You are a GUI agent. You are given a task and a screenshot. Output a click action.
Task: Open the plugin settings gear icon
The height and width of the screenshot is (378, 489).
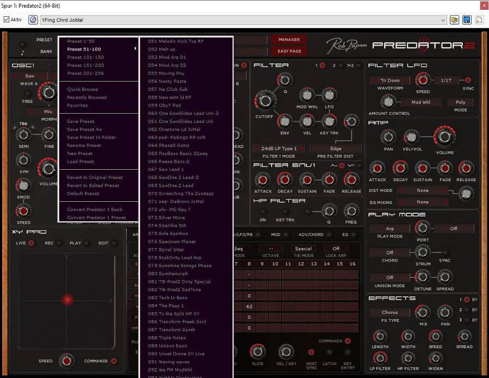coord(33,20)
